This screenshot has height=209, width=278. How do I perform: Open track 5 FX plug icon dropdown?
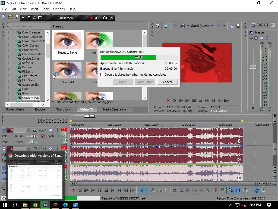point(45,130)
